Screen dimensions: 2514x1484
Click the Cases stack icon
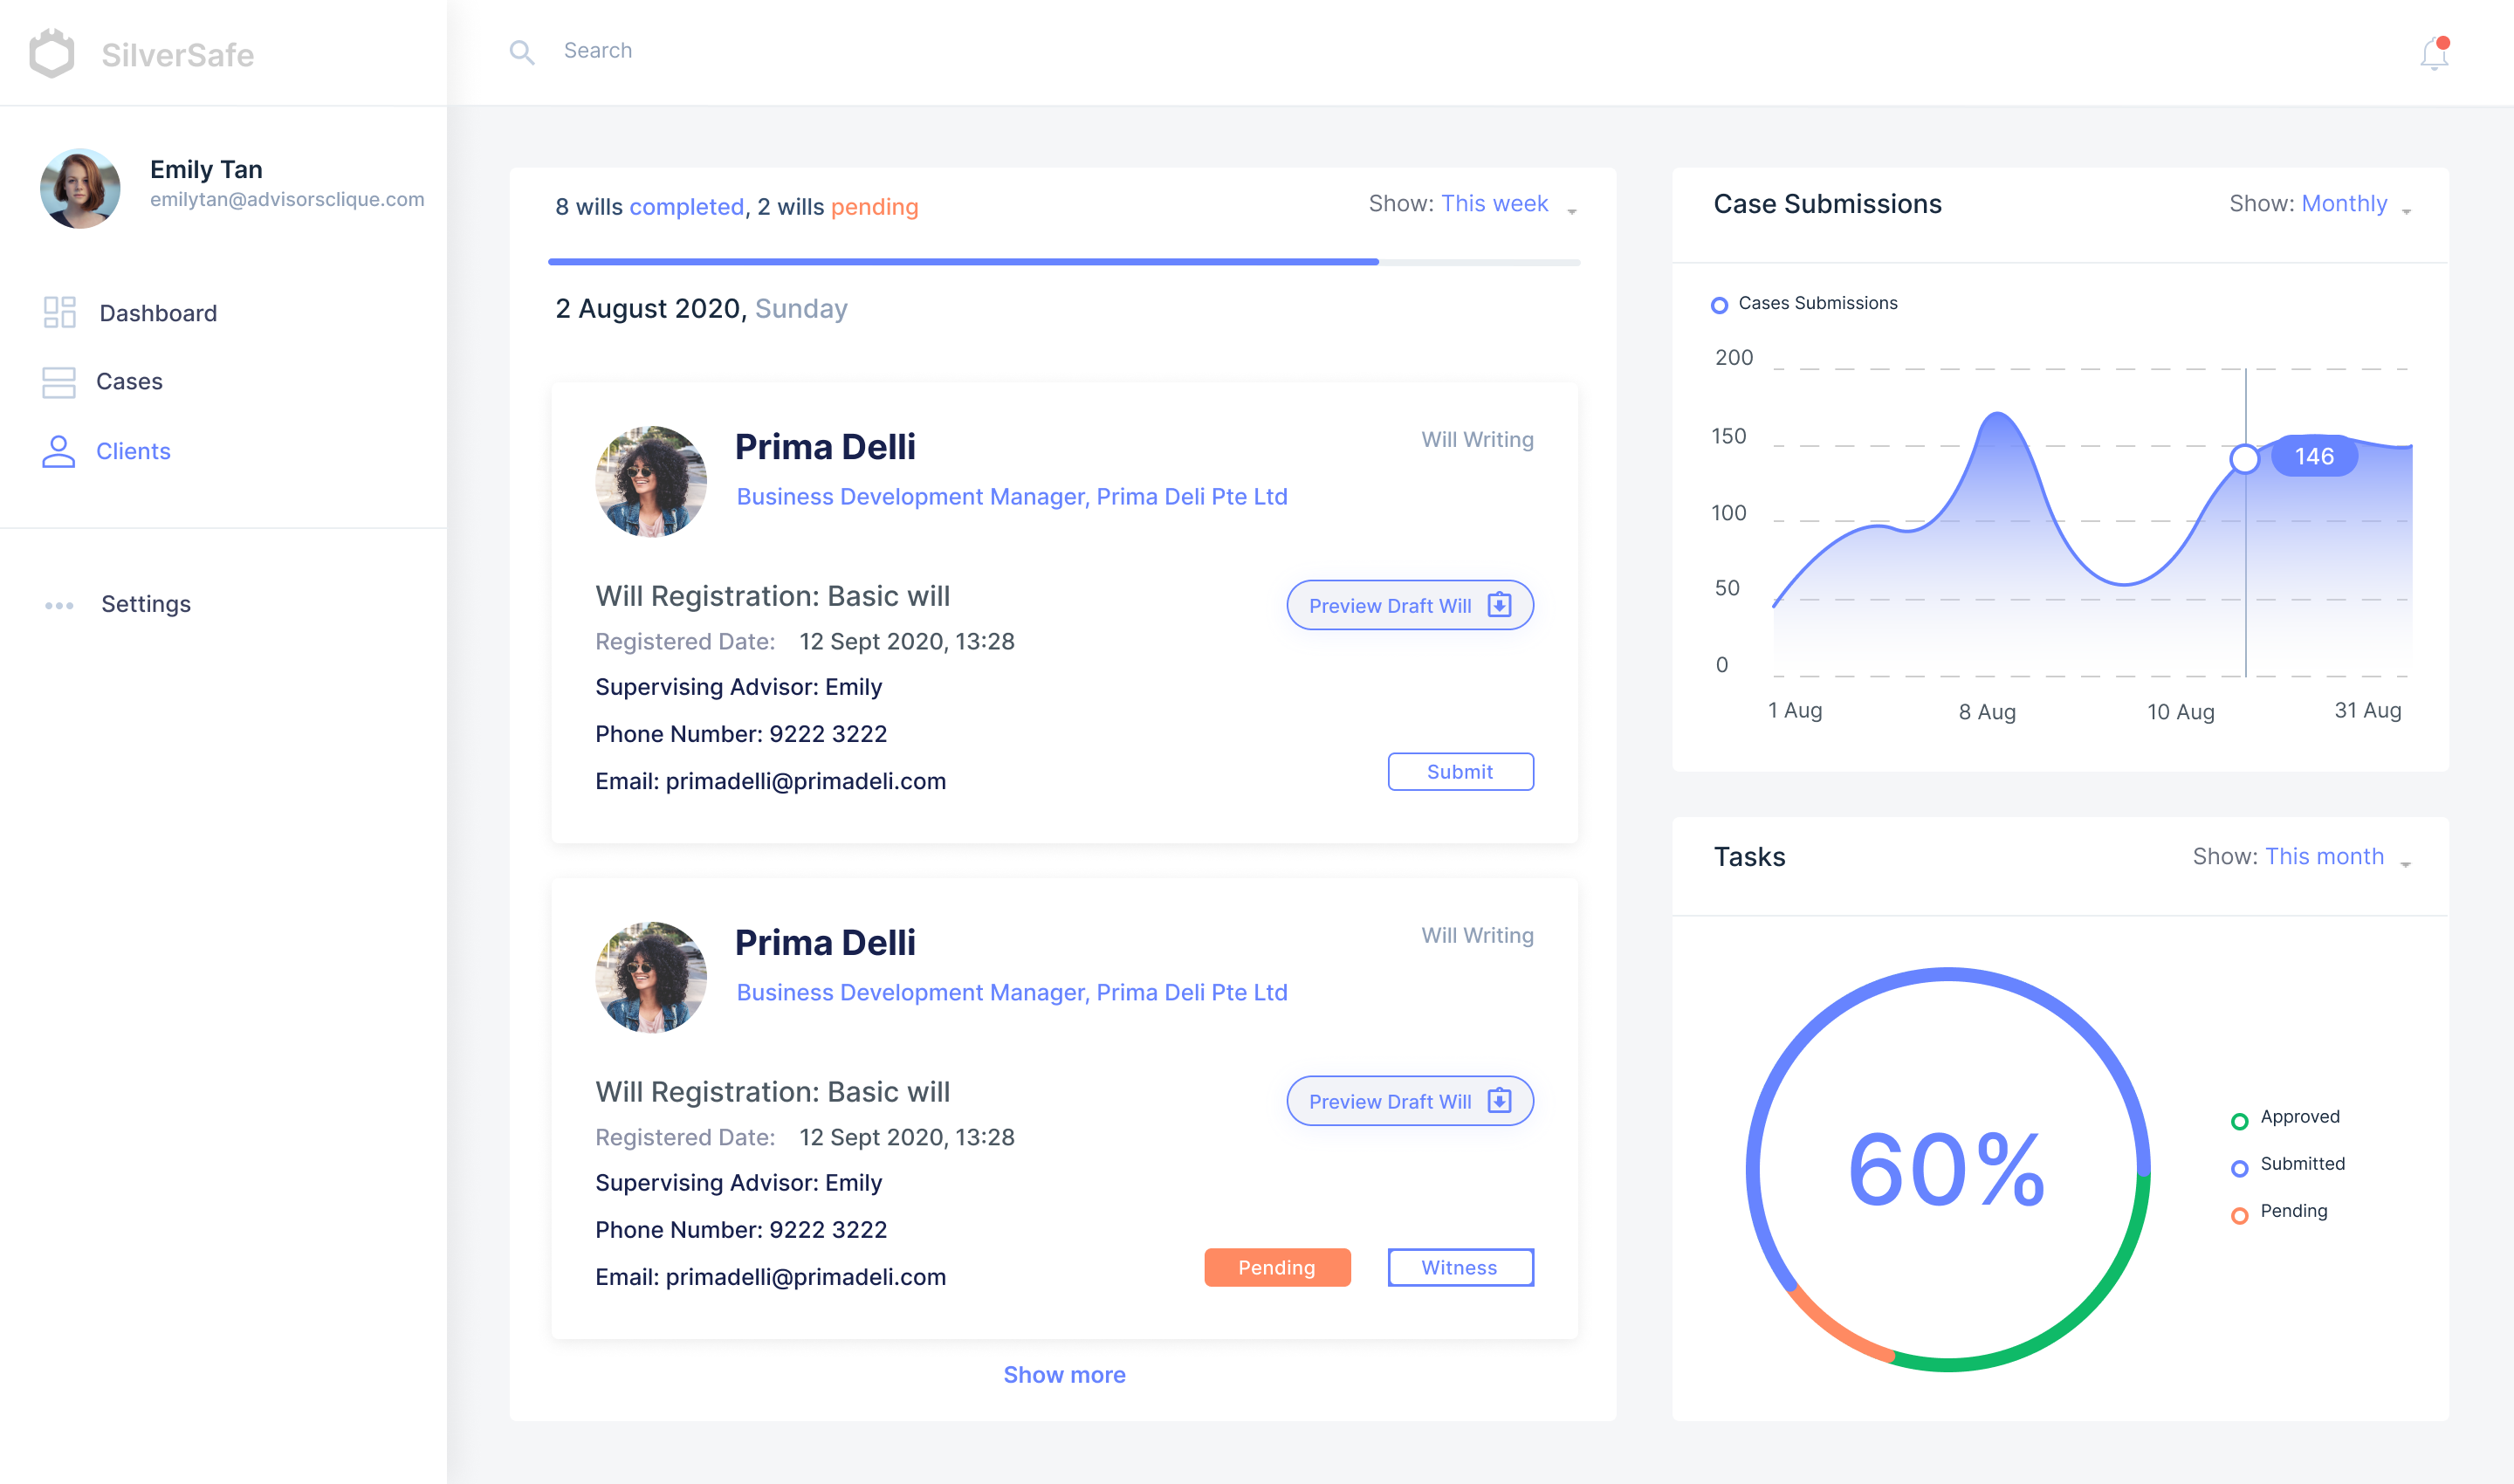tap(59, 382)
